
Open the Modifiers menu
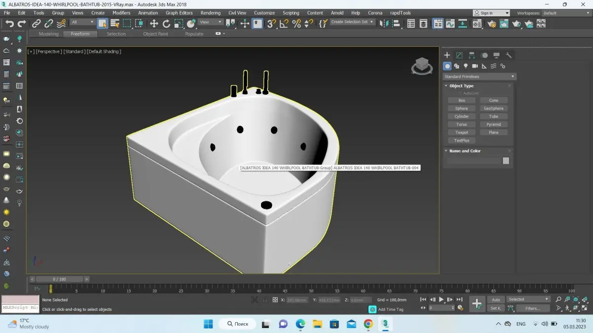click(x=121, y=13)
